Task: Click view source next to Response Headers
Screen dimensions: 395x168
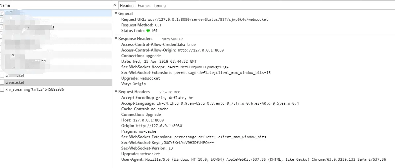Action: coord(172,39)
